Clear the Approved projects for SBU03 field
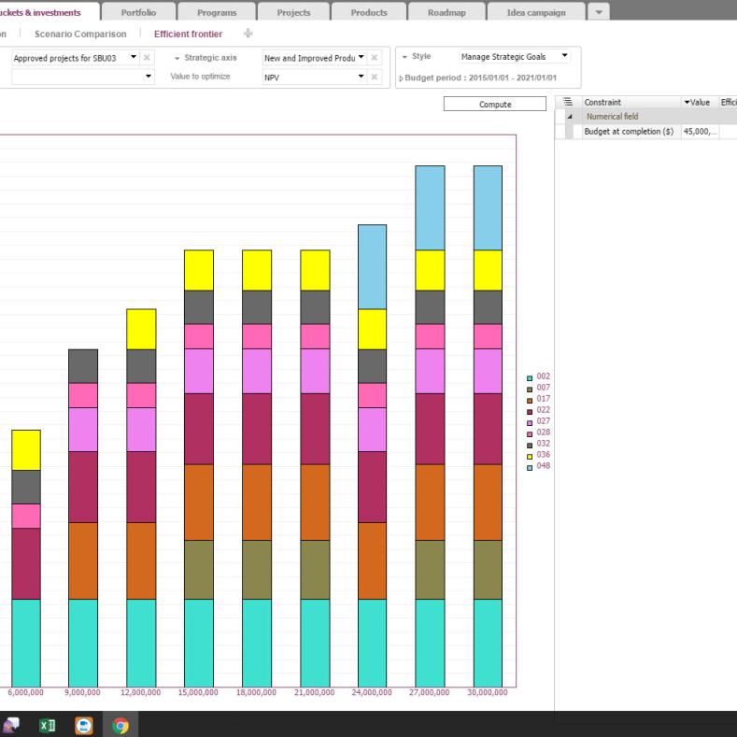Viewport: 737px width, 737px height. point(147,57)
